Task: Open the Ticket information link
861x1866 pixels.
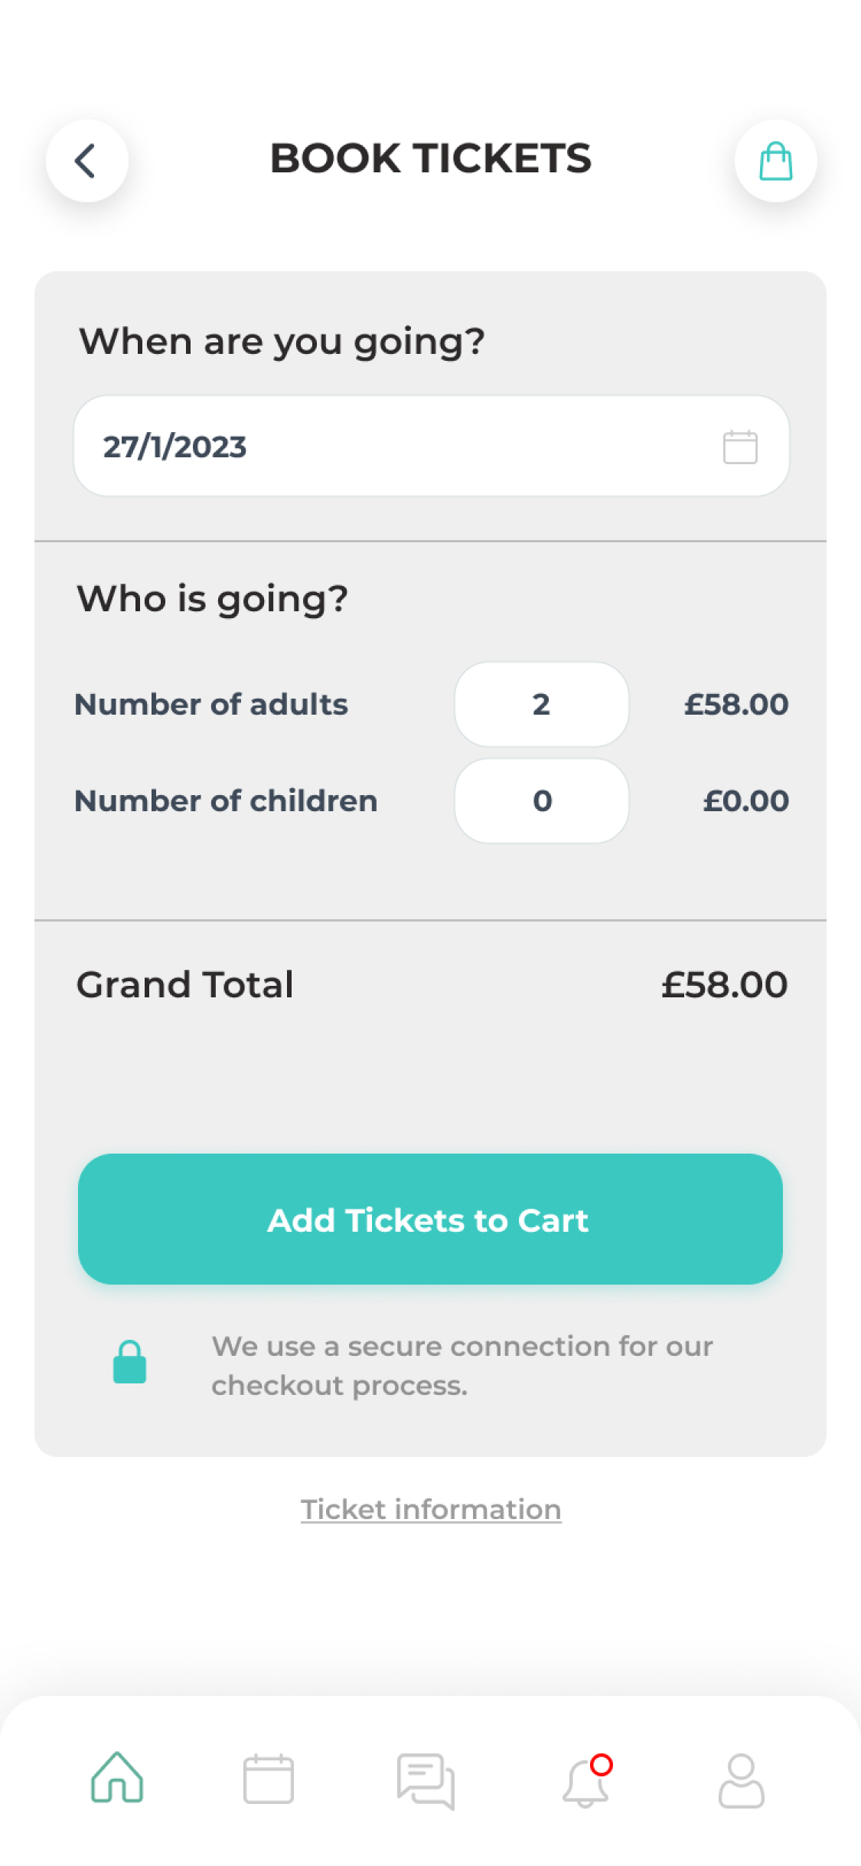Action: click(431, 1509)
